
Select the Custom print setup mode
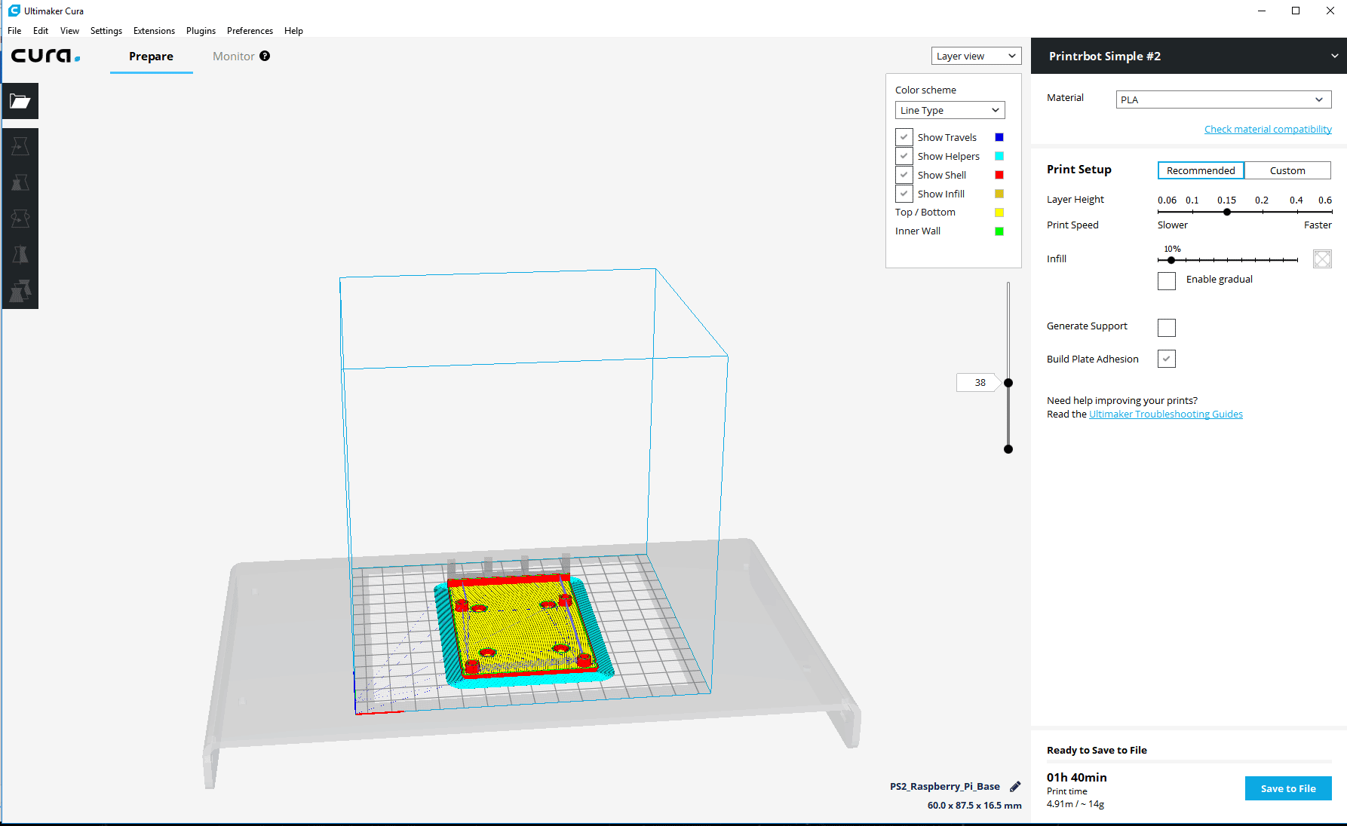[x=1287, y=170]
